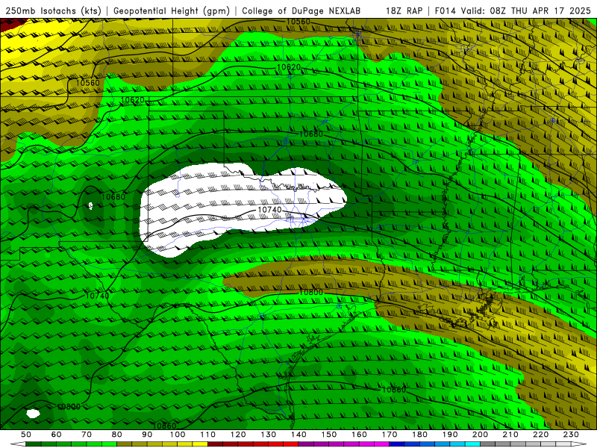Click the color bar tick label 100
Image resolution: width=597 pixels, height=448 pixels.
pyautogui.click(x=178, y=435)
